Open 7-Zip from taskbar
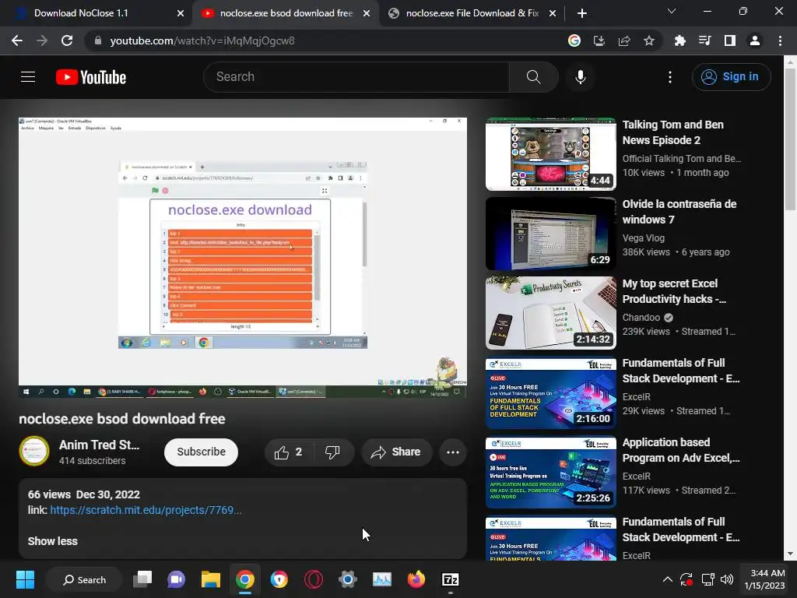The image size is (797, 598). tap(451, 579)
